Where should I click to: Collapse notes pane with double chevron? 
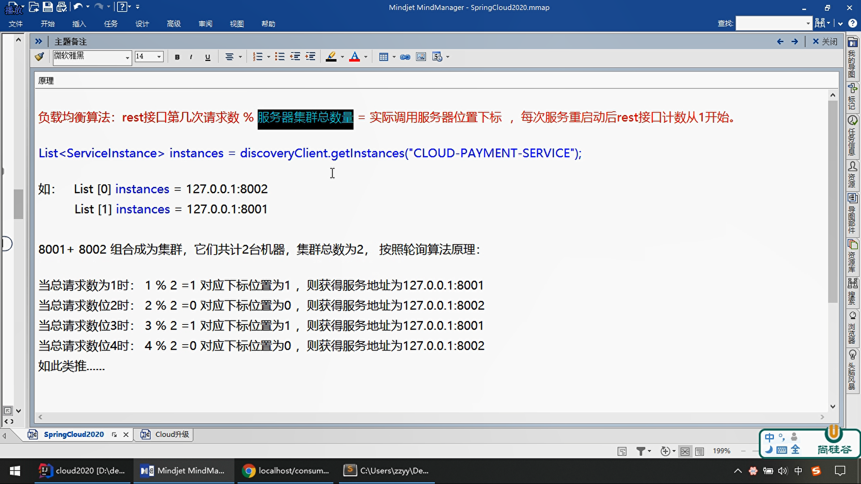point(39,41)
